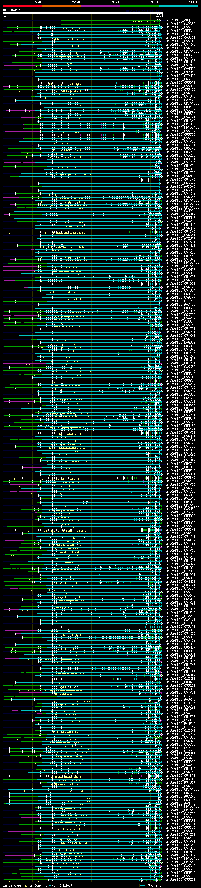Select hit label UniRef100_Q7RUP9
Viewport: 201px width, 888px height.
(180, 76)
